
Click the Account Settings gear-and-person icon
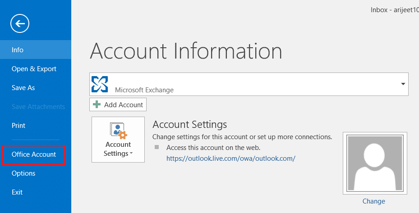click(118, 131)
